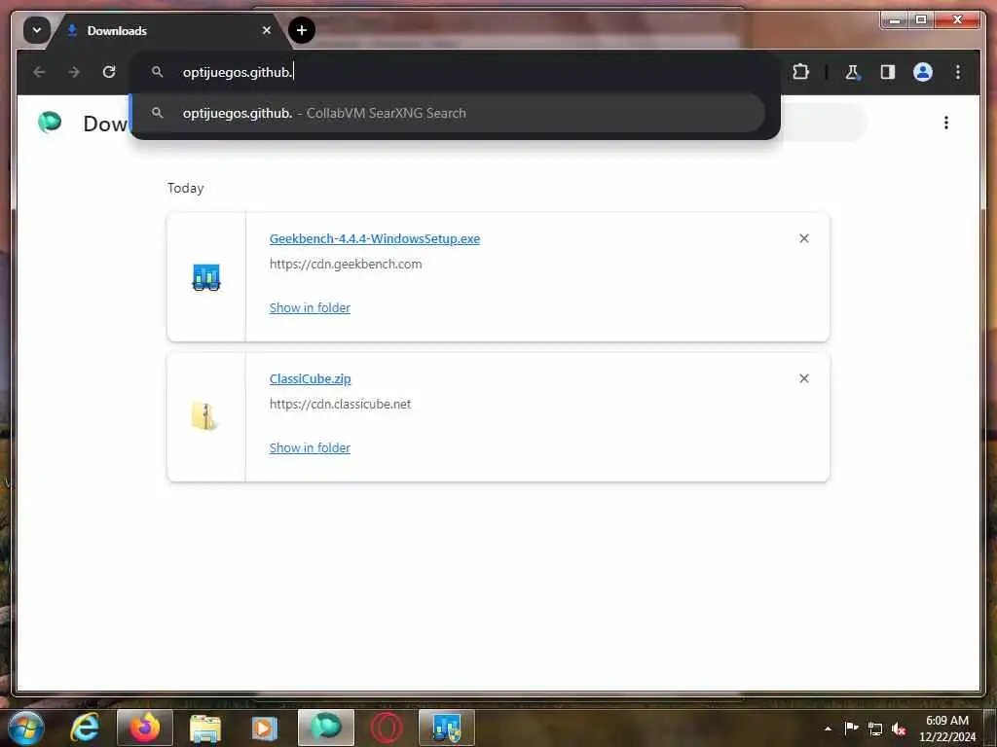Go back to previous page
The height and width of the screenshot is (747, 997).
(39, 72)
